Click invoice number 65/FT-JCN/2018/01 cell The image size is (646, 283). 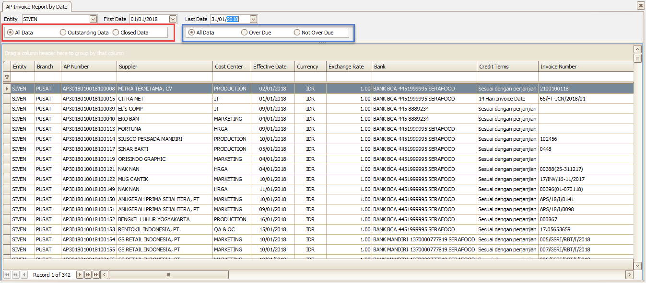click(586, 99)
